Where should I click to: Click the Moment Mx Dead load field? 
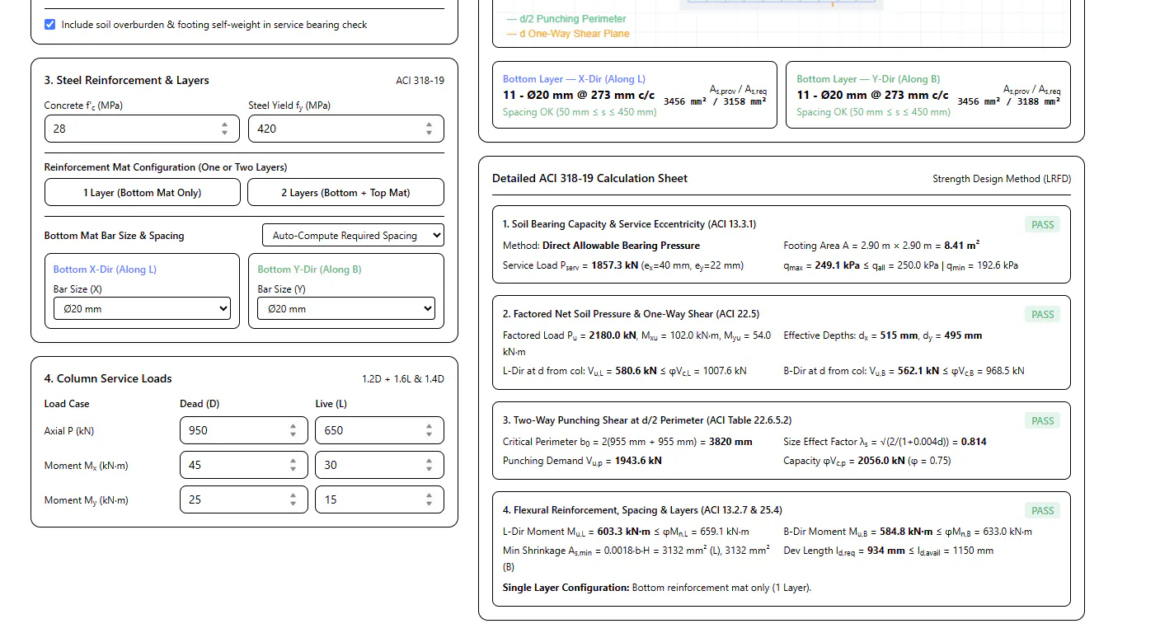[x=244, y=465]
